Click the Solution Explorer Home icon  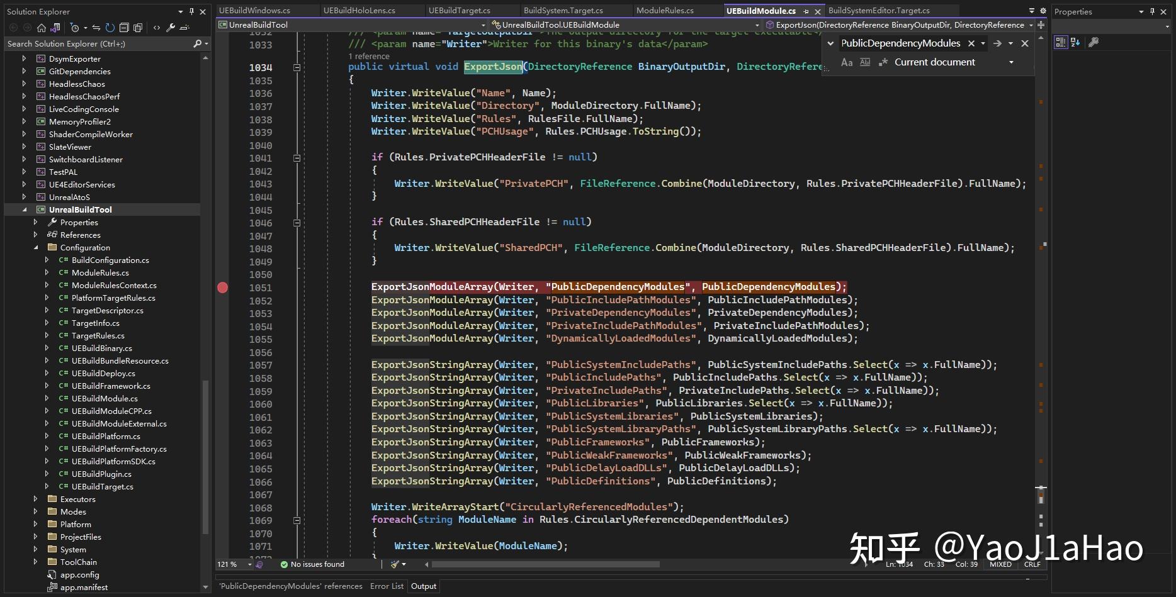[x=42, y=28]
